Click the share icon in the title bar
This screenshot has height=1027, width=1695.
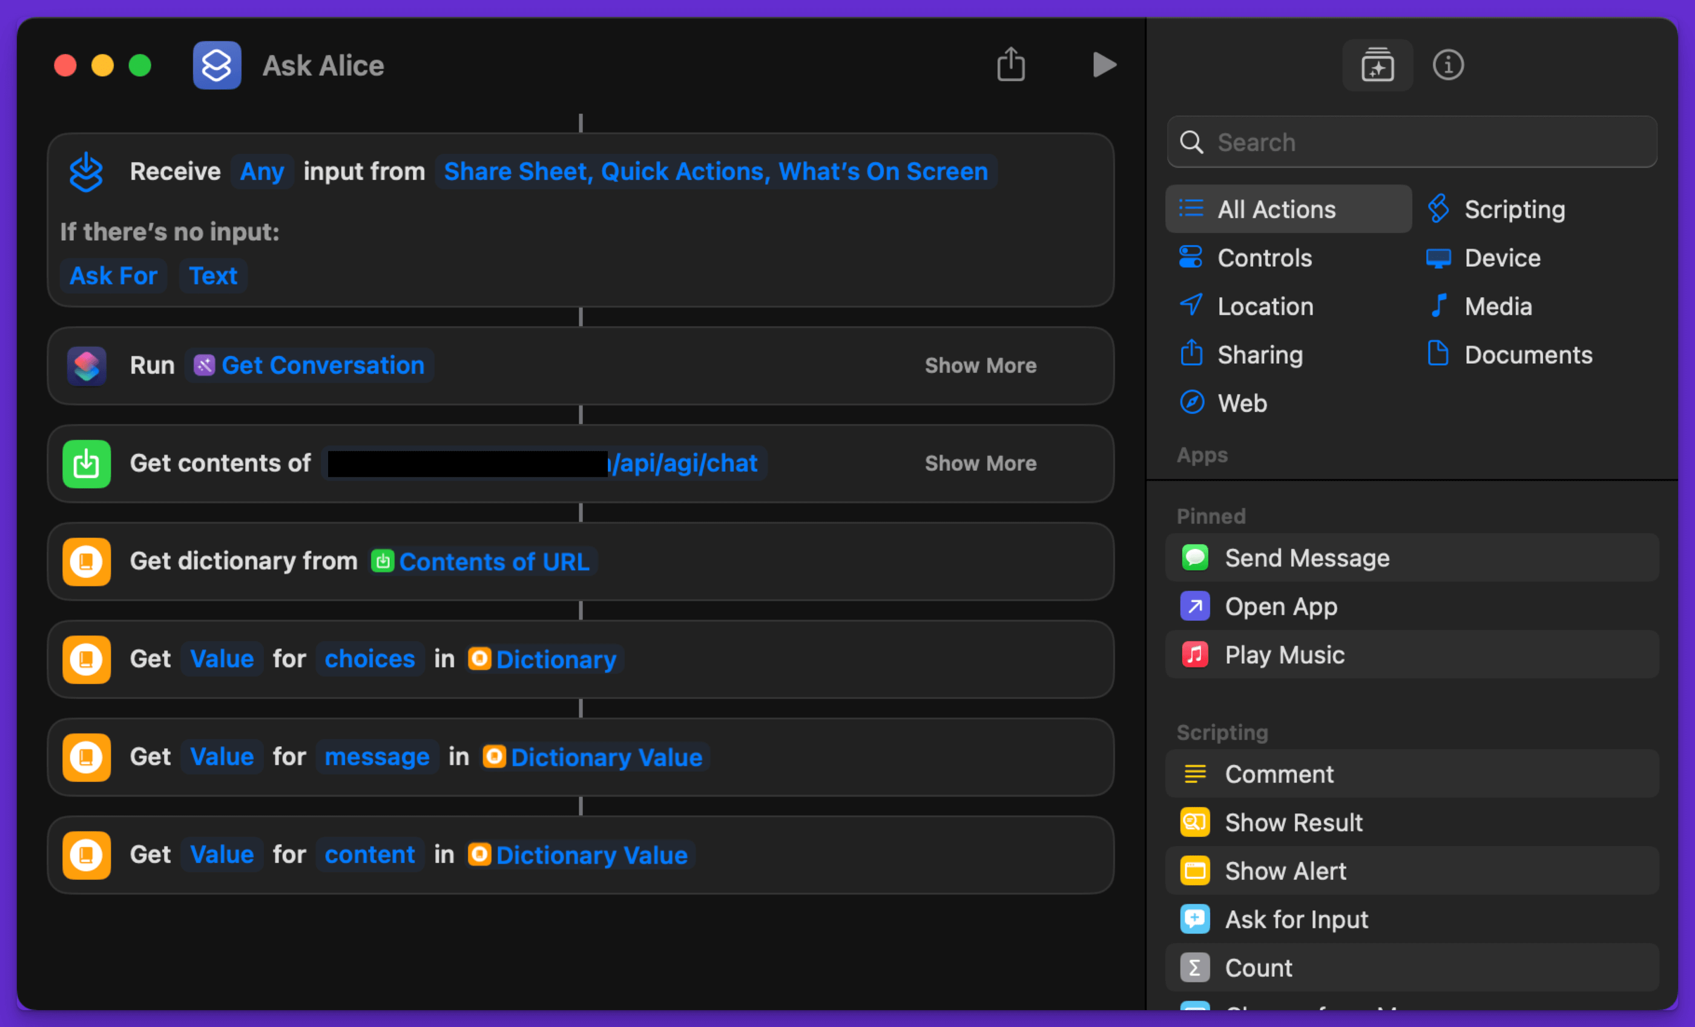click(x=1010, y=65)
